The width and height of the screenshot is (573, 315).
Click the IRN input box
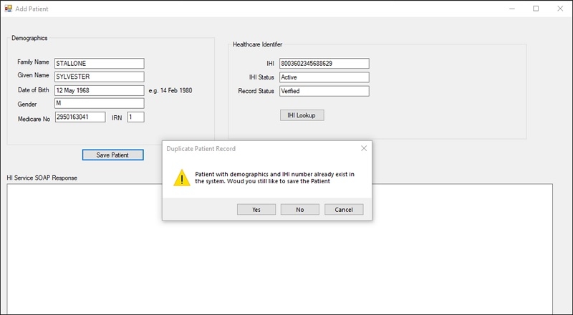(135, 117)
